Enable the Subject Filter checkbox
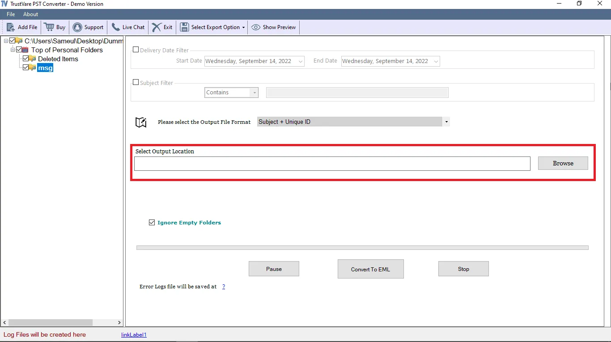The image size is (611, 342). tap(136, 82)
